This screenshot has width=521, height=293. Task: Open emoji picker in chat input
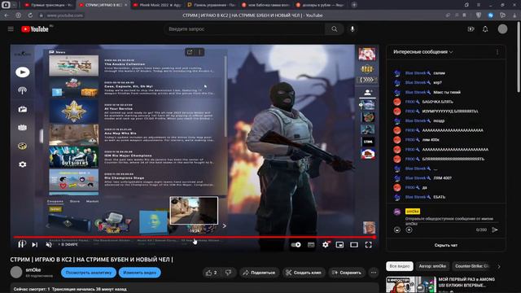point(397,230)
